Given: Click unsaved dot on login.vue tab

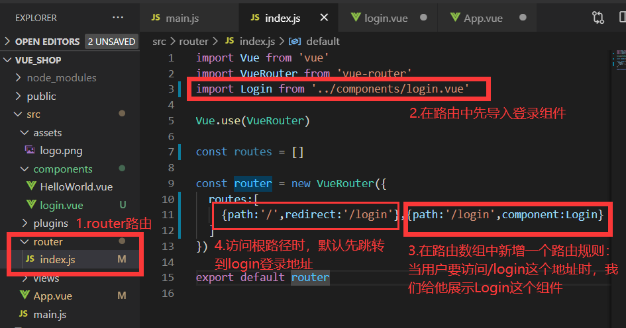Looking at the screenshot, I should [x=423, y=18].
